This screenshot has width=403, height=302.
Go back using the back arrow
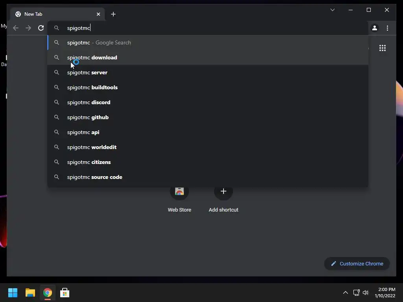pyautogui.click(x=16, y=28)
